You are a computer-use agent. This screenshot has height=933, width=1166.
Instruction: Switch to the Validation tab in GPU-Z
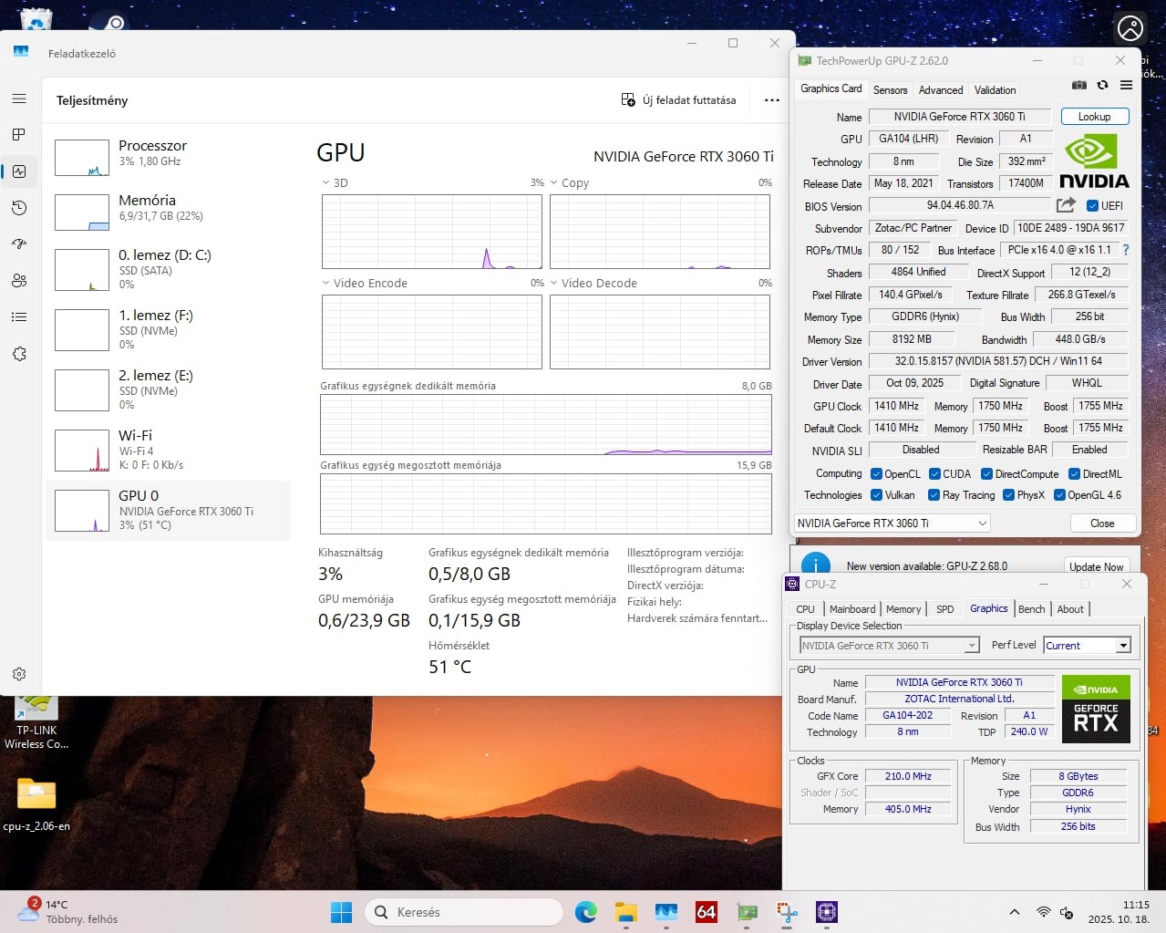[x=995, y=90]
